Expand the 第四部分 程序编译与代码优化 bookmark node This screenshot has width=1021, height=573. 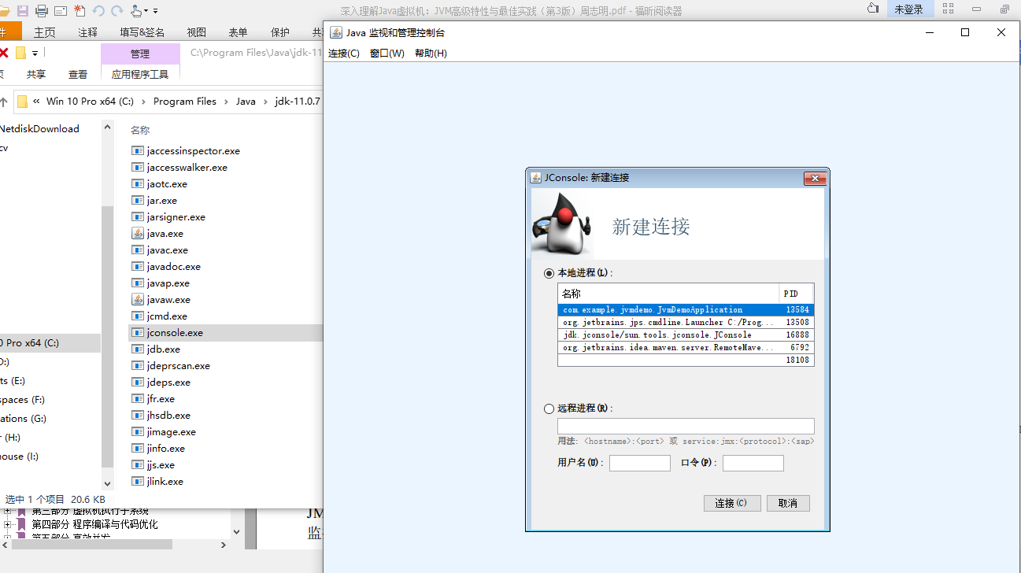(x=8, y=524)
